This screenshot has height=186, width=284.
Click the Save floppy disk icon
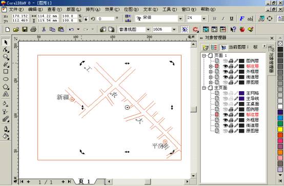25,29
